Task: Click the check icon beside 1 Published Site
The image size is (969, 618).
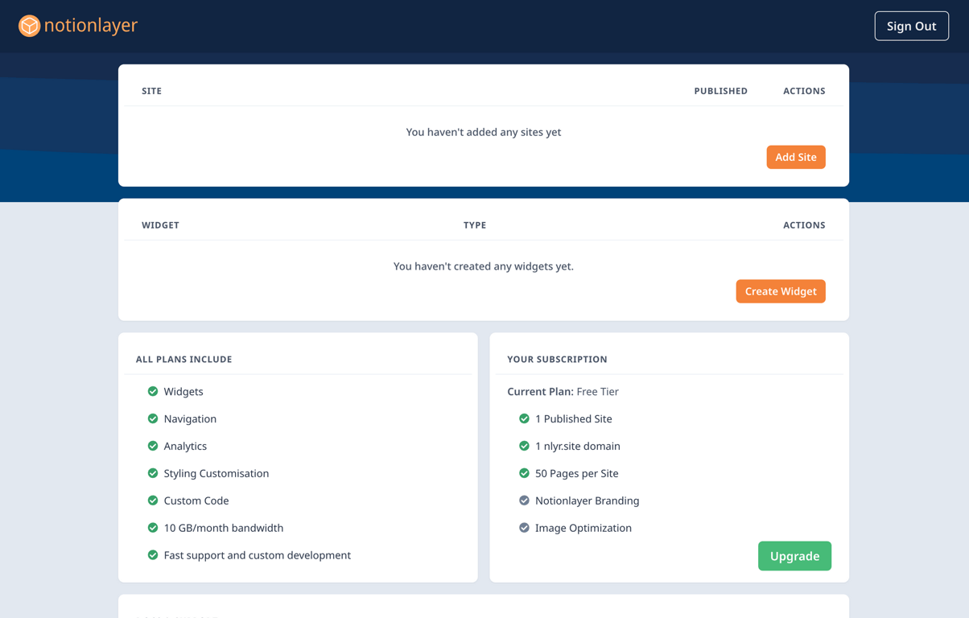Action: pos(524,418)
